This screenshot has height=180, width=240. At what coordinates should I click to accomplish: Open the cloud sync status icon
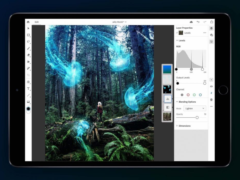(x=191, y=22)
